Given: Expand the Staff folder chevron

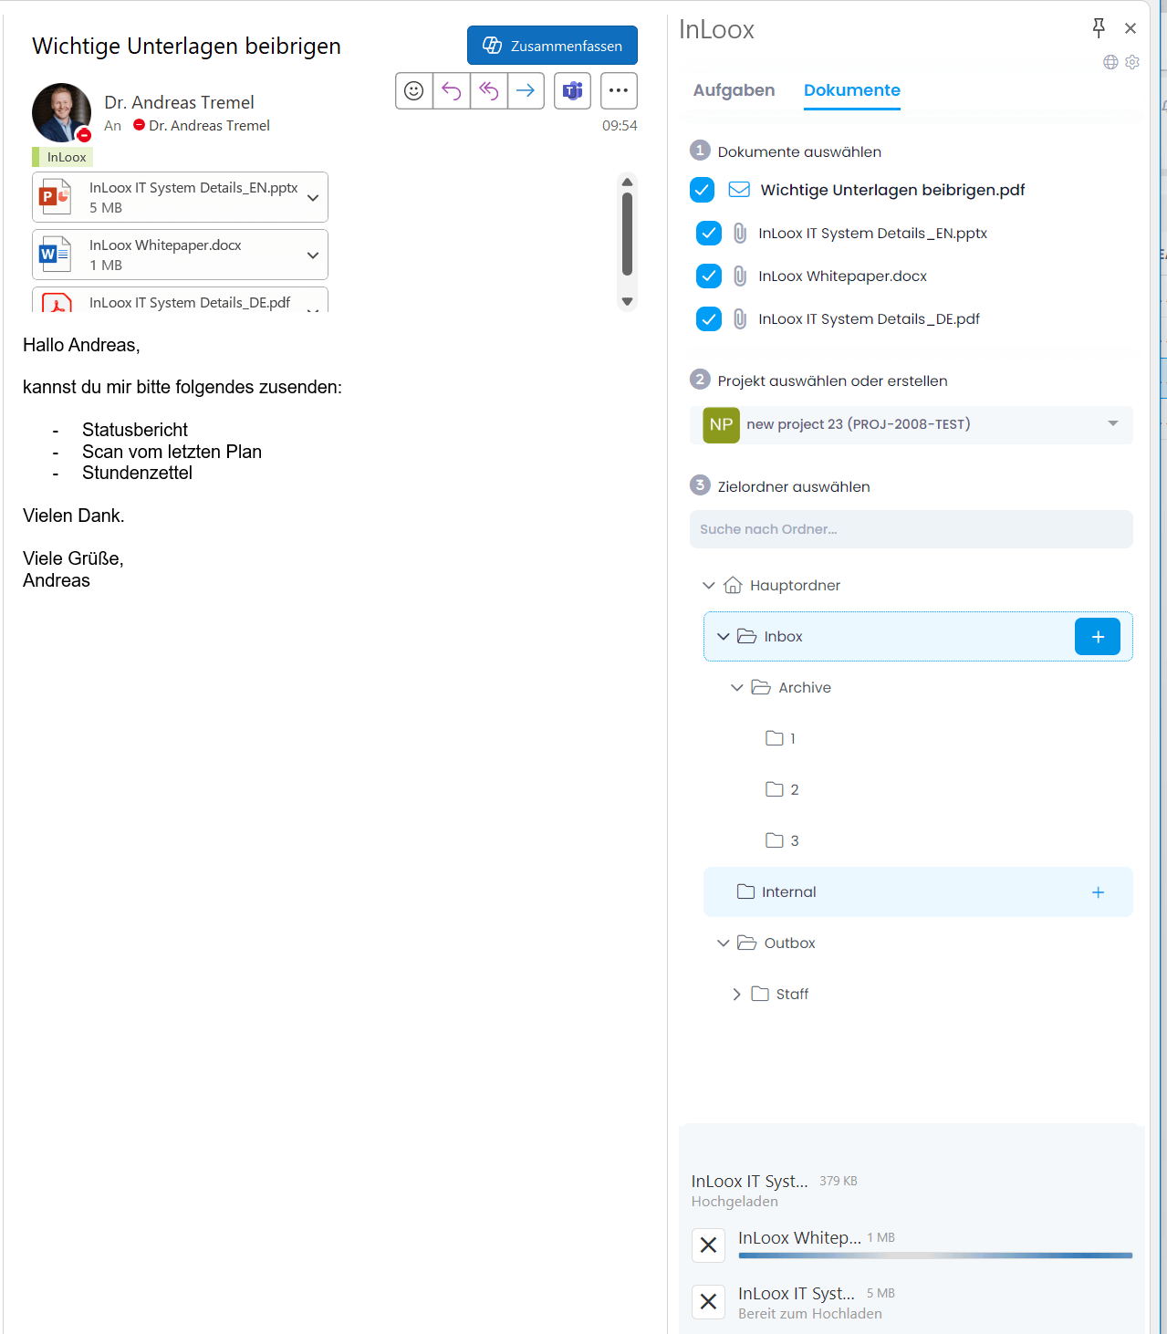Looking at the screenshot, I should pos(736,994).
